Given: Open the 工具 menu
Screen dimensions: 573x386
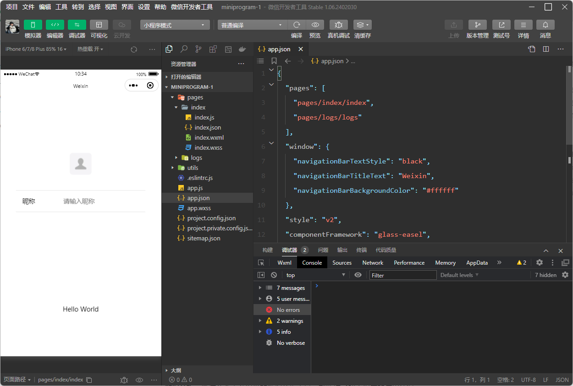Looking at the screenshot, I should tap(61, 7).
